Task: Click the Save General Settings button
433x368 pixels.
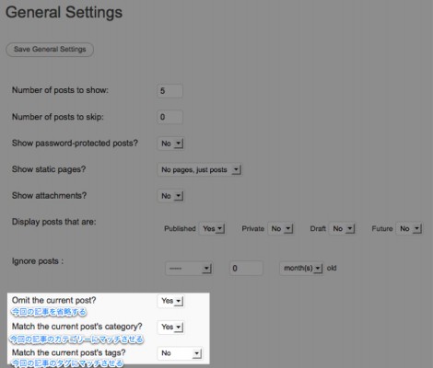Action: click(50, 50)
